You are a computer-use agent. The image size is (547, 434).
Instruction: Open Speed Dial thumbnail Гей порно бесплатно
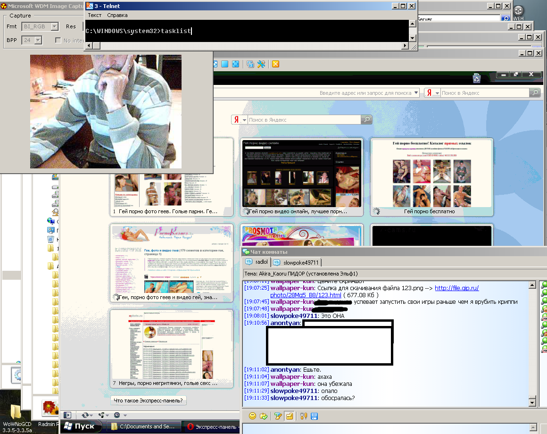coord(432,177)
